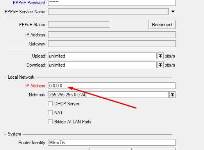This screenshot has width=204, height=150.
Task: Click the Download unlimited field
Action: 102,65
